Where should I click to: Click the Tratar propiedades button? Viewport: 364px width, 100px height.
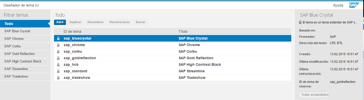pyautogui.click(x=315, y=95)
